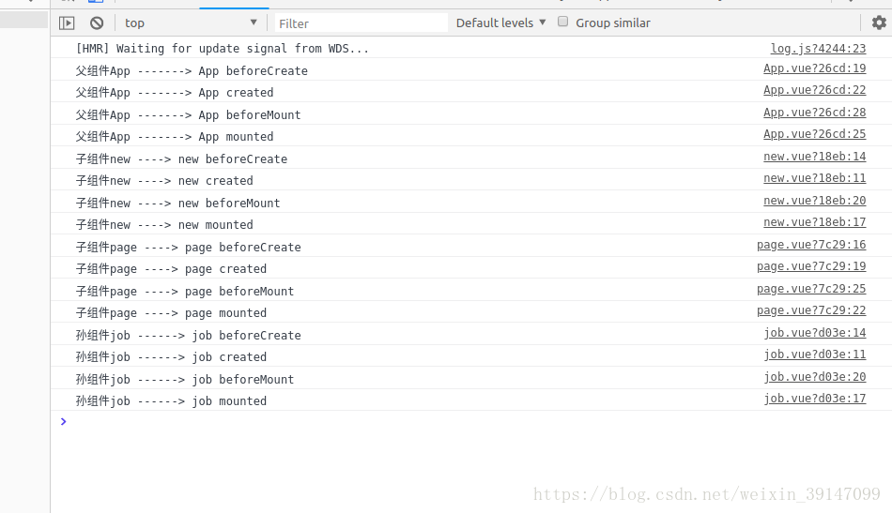Open source link App.vue?26cd:28

[815, 113]
